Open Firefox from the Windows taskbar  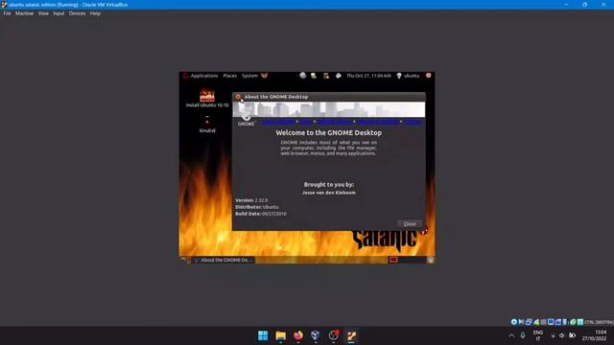pos(298,335)
